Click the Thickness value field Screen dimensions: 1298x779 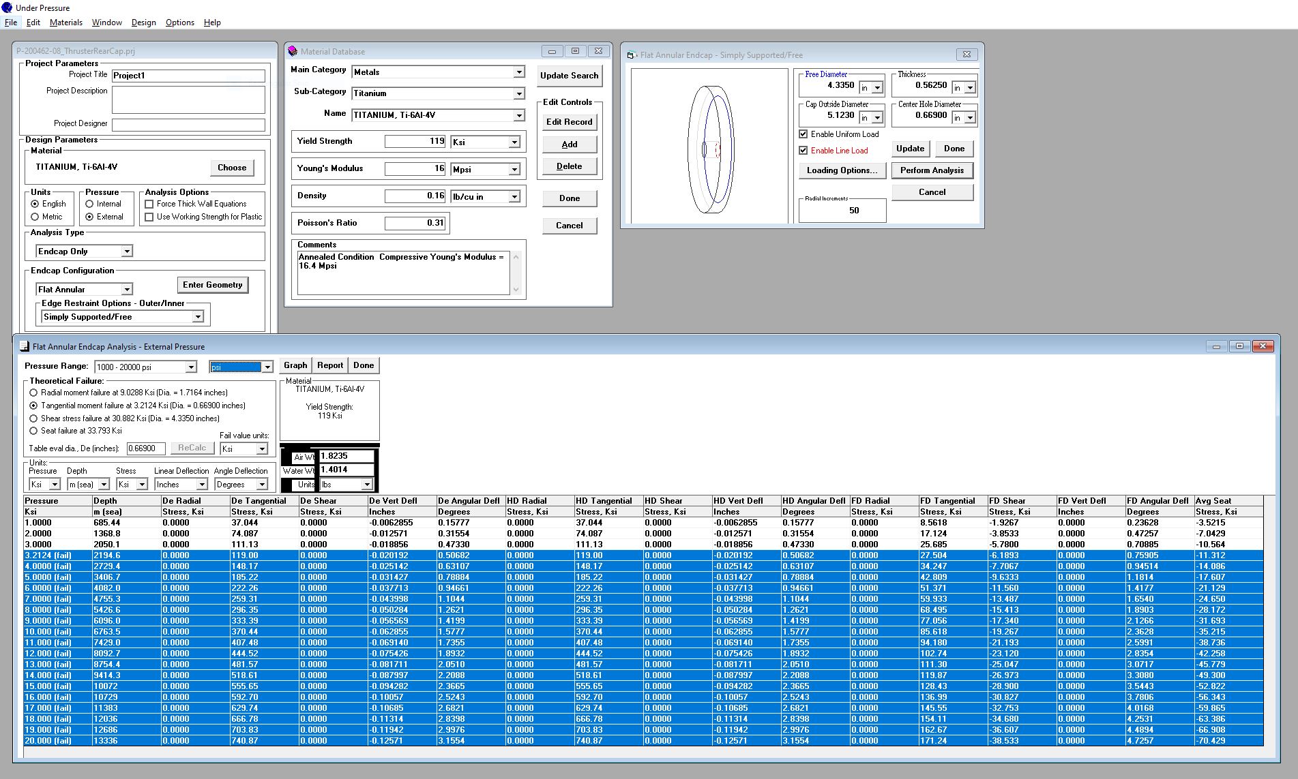pyautogui.click(x=921, y=86)
